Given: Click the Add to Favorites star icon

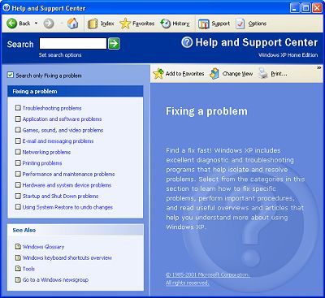Looking at the screenshot, I should [x=158, y=74].
